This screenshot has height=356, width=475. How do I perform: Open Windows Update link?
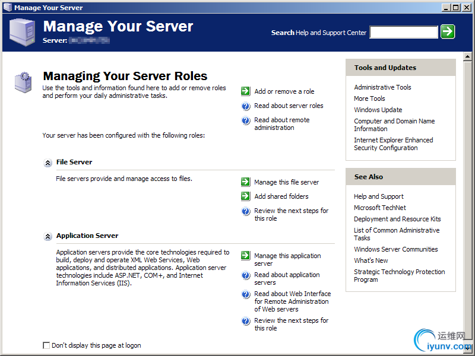378,110
